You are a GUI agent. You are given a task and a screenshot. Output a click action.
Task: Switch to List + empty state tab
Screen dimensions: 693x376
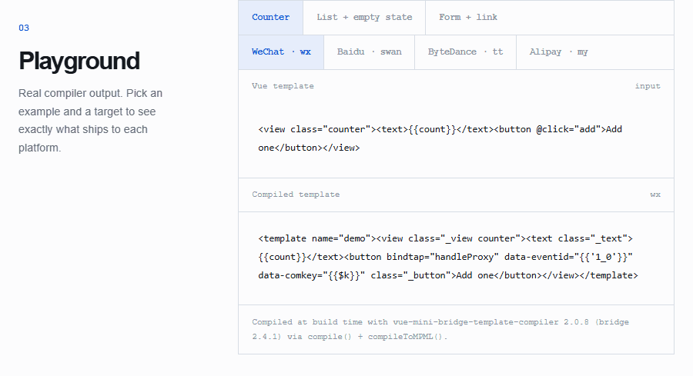click(364, 17)
